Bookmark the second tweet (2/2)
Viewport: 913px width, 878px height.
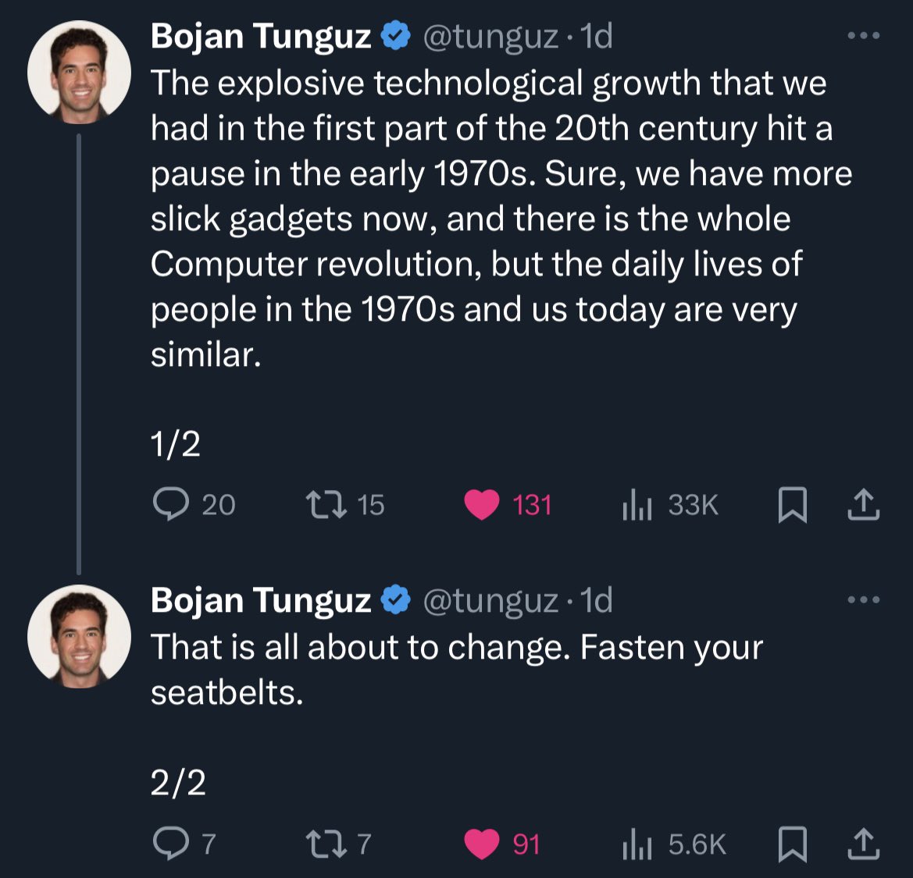tap(792, 844)
